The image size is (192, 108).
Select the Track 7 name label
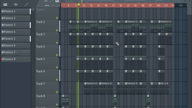coord(40,84)
